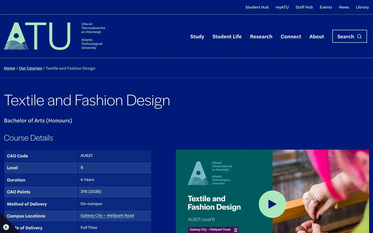Viewport: 373px width, 233px height.
Task: Navigate to Our Courses breadcrumb
Action: (x=31, y=68)
